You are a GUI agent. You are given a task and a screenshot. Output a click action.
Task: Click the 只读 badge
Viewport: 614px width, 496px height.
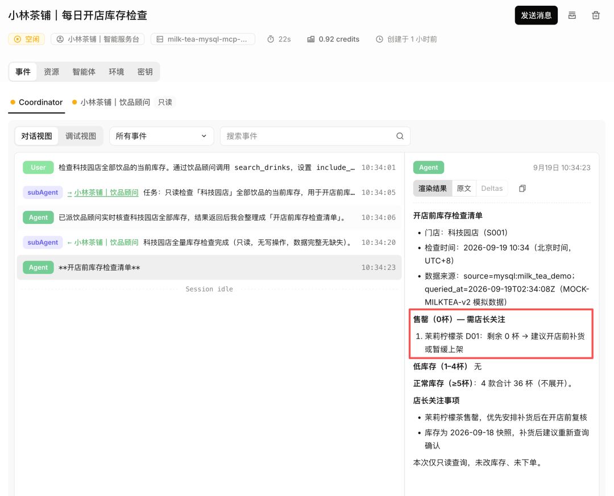click(x=165, y=102)
